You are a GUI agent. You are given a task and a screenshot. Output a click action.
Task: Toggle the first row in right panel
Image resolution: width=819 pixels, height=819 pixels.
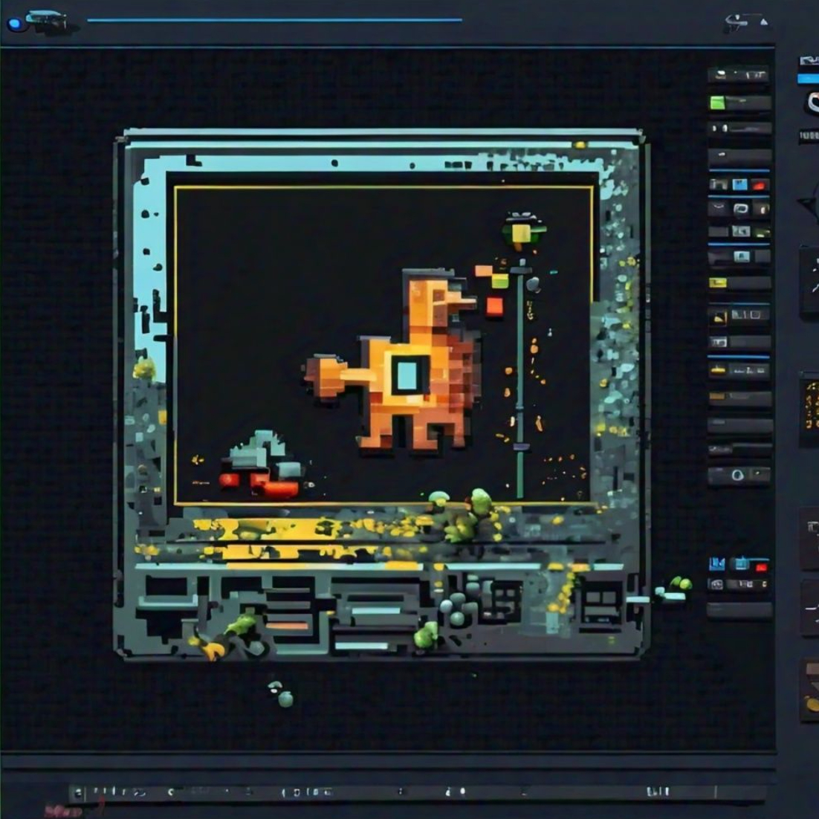coord(738,75)
